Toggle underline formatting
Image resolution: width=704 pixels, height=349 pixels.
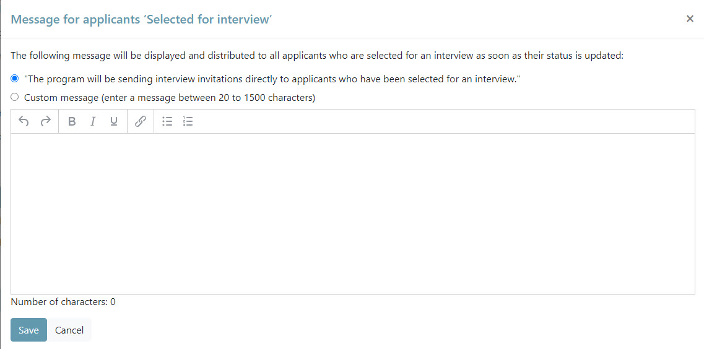click(x=114, y=121)
